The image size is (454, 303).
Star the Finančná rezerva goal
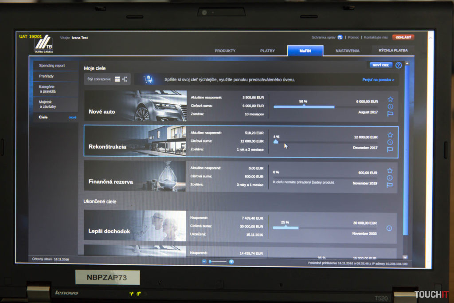(x=390, y=171)
